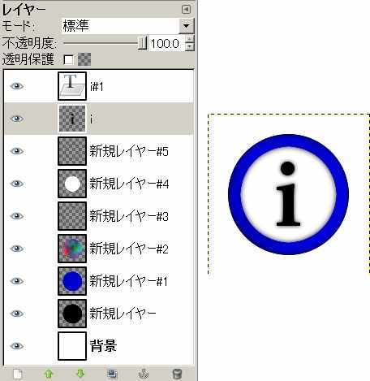Screen dimensions: 370x381
Task: Open the モード dropdown arrow
Action: [187, 26]
